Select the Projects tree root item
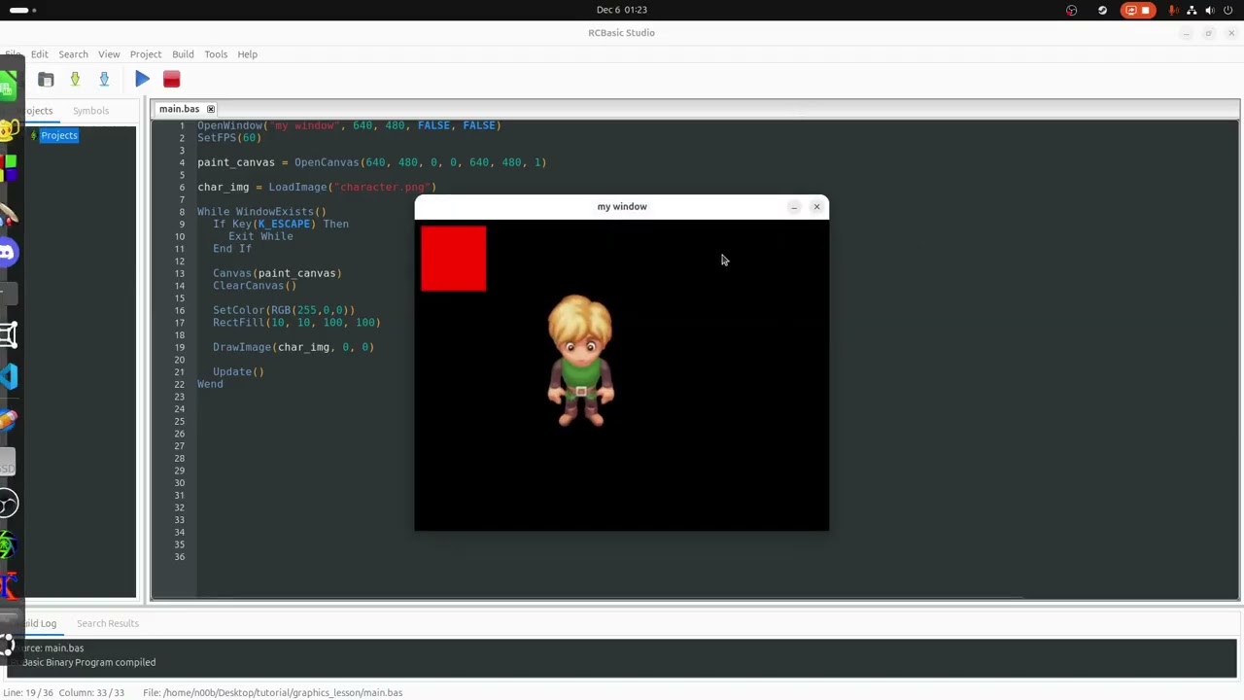 tap(58, 135)
